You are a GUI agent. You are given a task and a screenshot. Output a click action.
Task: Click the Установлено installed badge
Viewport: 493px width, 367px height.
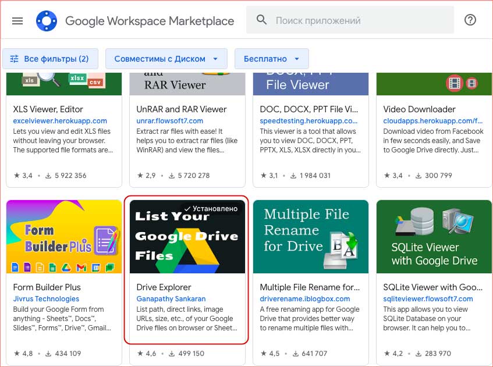211,209
